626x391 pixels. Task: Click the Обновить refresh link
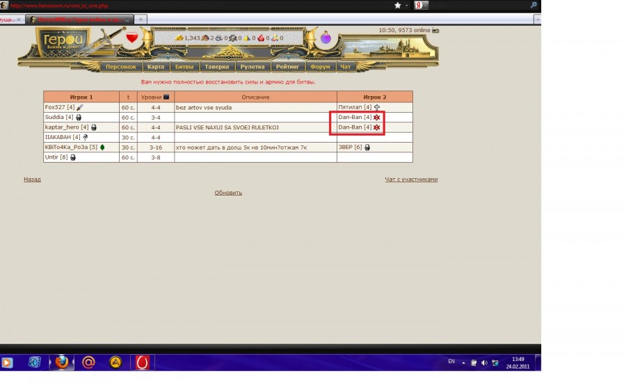tap(228, 193)
